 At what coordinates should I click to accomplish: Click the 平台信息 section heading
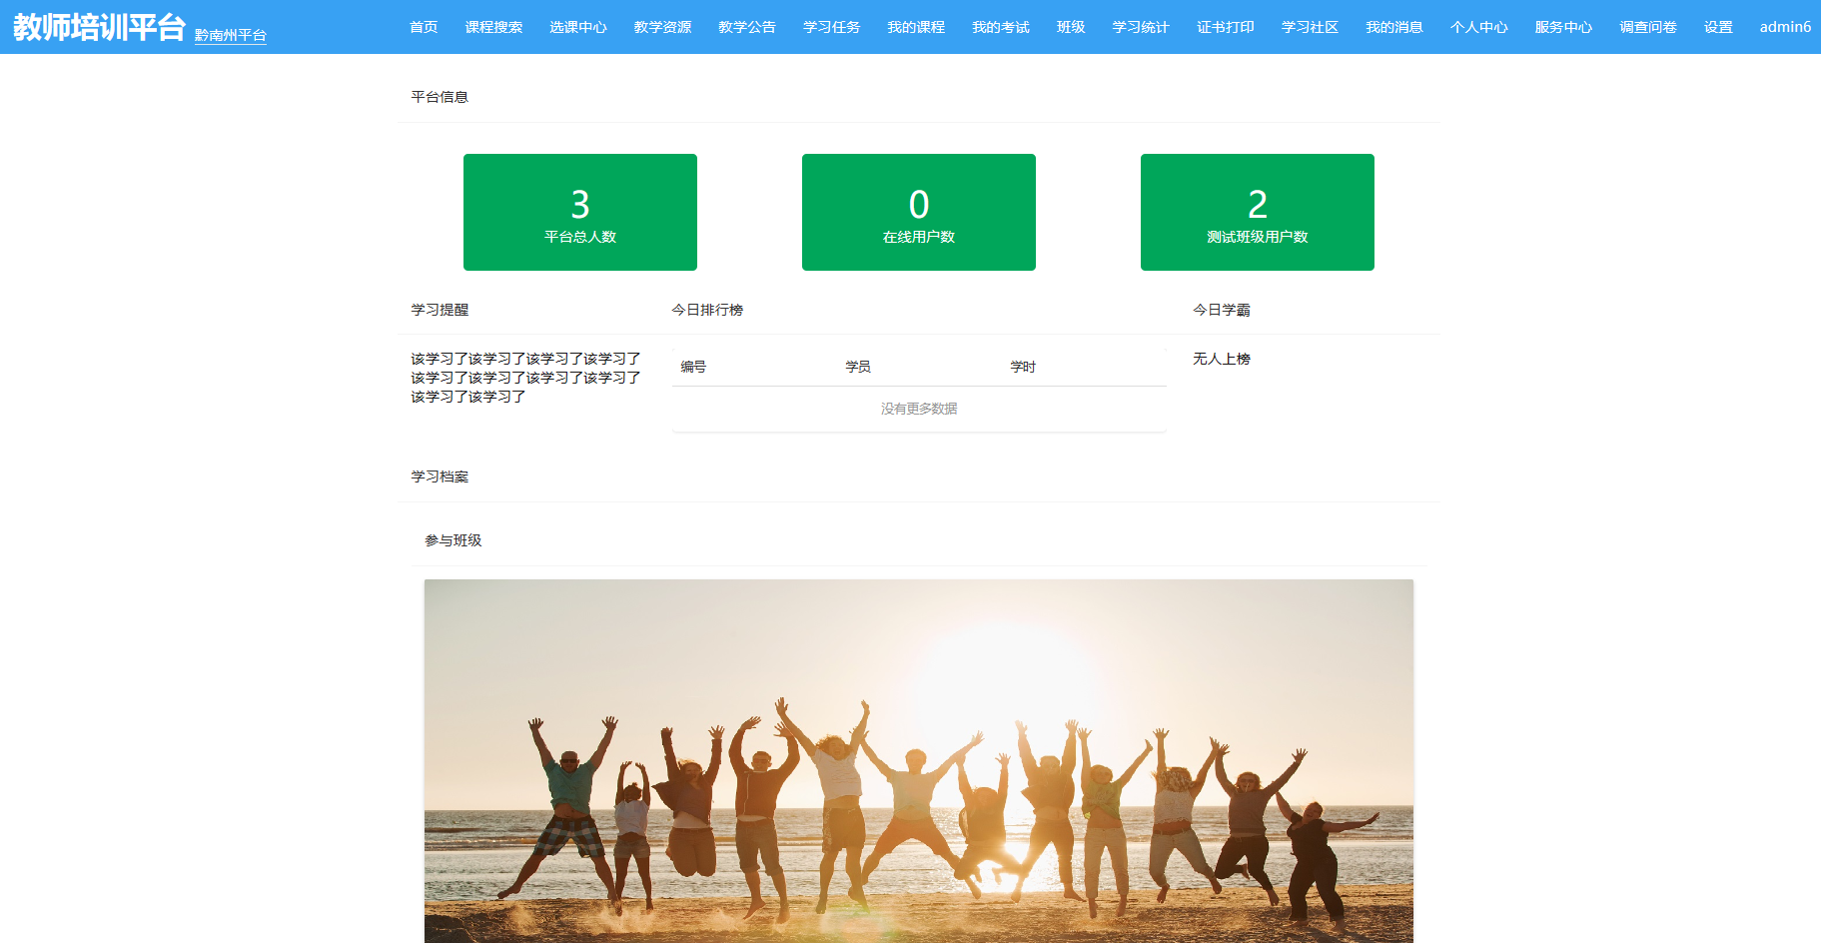[x=440, y=97]
